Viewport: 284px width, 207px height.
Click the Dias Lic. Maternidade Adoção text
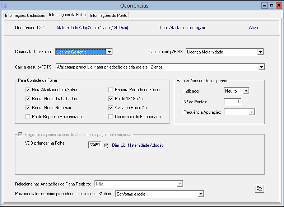pos(138,145)
